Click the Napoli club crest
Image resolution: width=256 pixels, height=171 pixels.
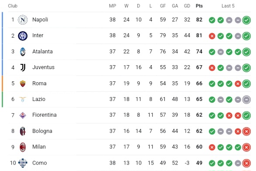(x=23, y=20)
